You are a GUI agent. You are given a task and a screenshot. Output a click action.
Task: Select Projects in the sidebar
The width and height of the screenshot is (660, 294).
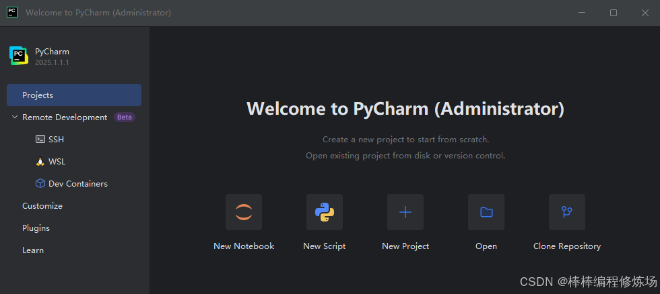(x=74, y=95)
